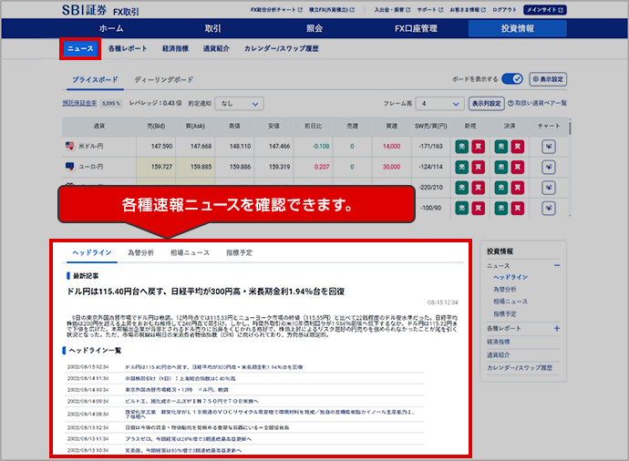Open カレンダー/スワップ履歴 in the sub-menu bar
Viewport: 629px width, 461px height.
[281, 48]
